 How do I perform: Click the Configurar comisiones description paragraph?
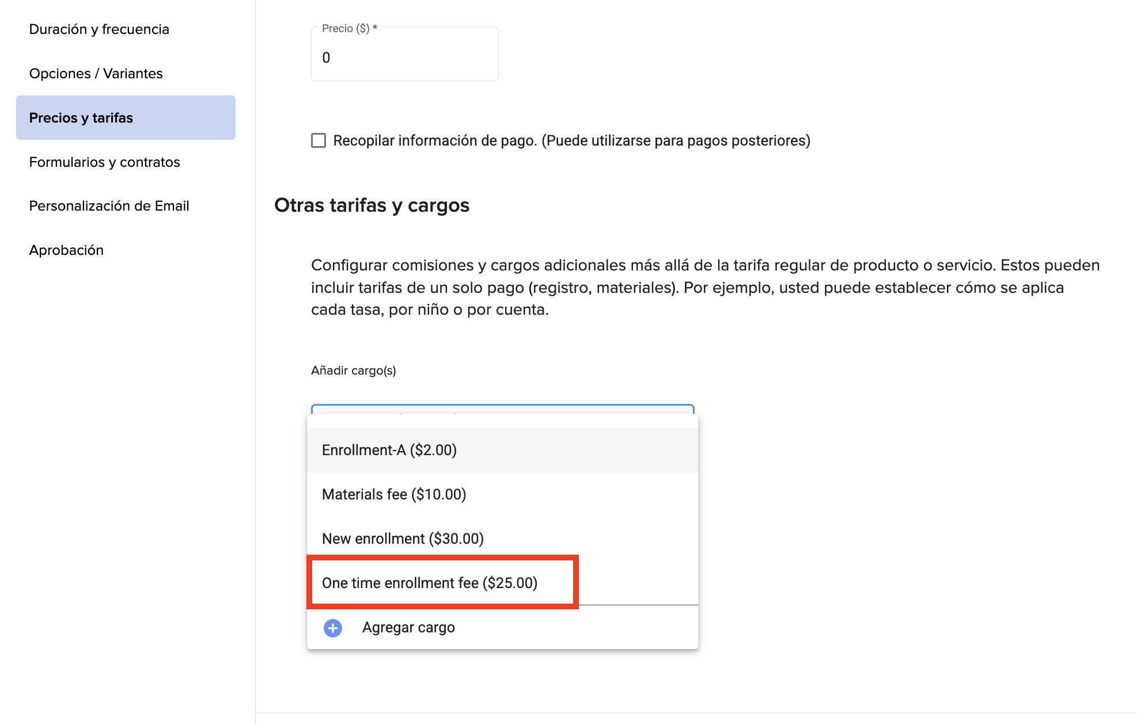point(705,287)
